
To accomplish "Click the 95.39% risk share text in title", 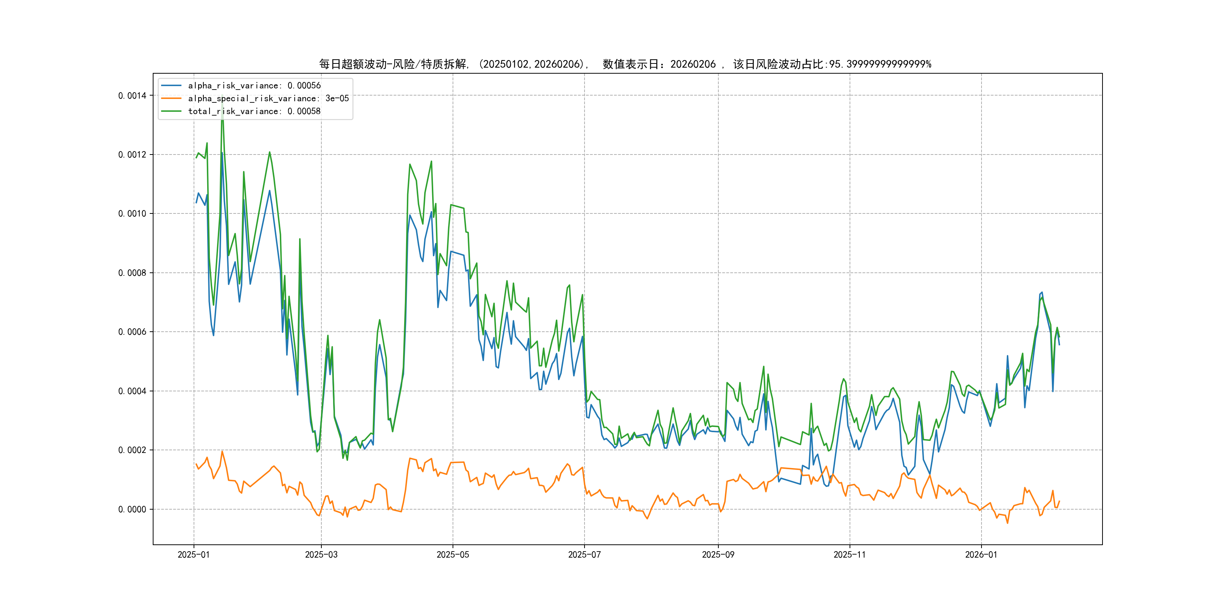I will (x=880, y=64).
